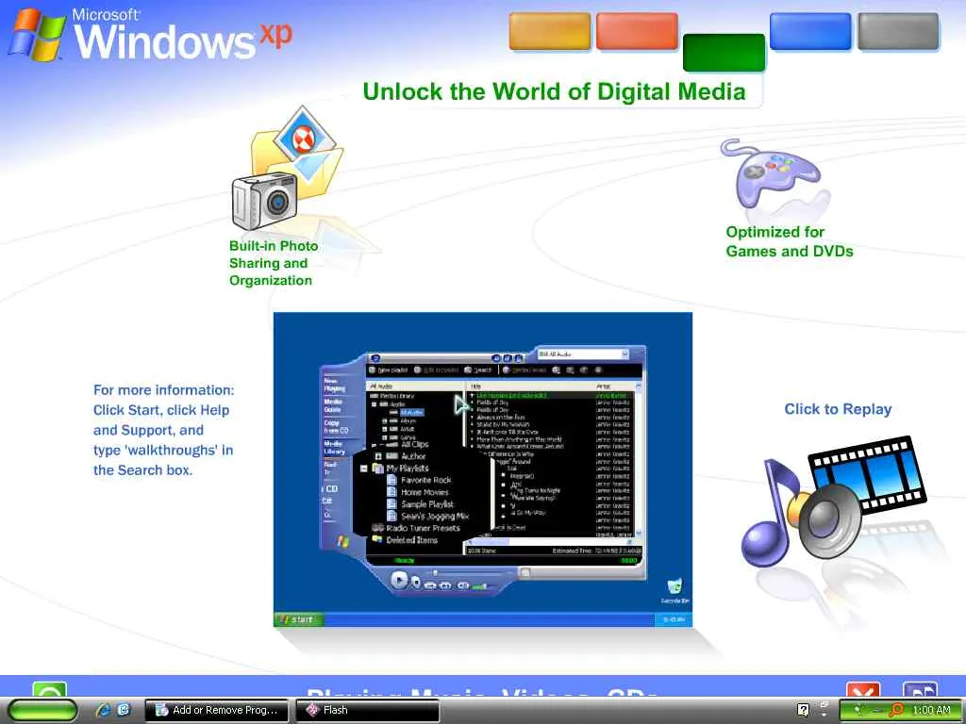Click the orange magnifier icon in system tray
This screenshot has height=724, width=966.
coord(896,710)
